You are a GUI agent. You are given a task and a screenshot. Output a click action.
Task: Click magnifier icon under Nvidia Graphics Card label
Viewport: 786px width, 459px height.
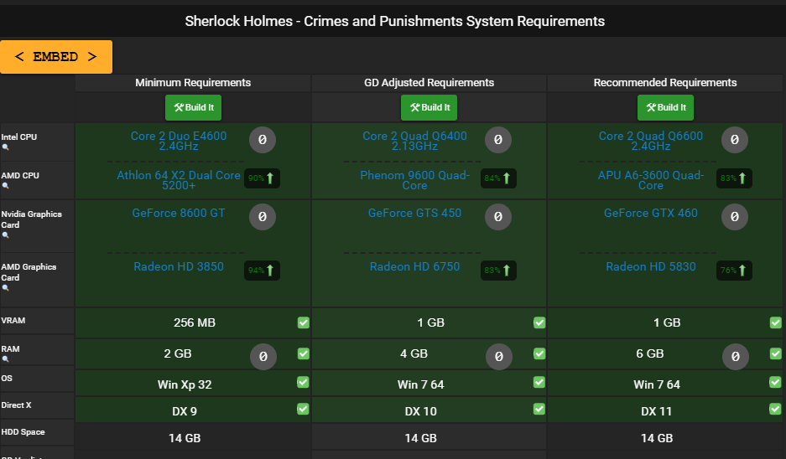pyautogui.click(x=6, y=235)
